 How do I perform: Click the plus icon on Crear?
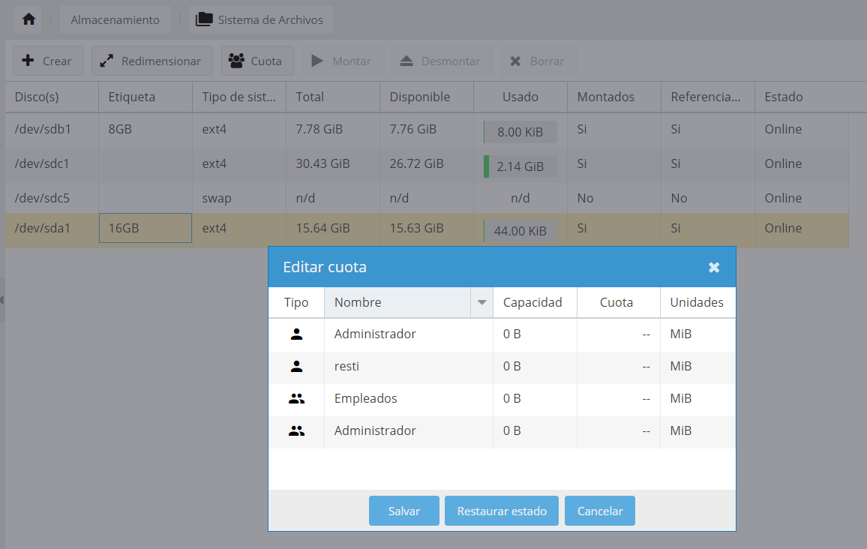[28, 60]
